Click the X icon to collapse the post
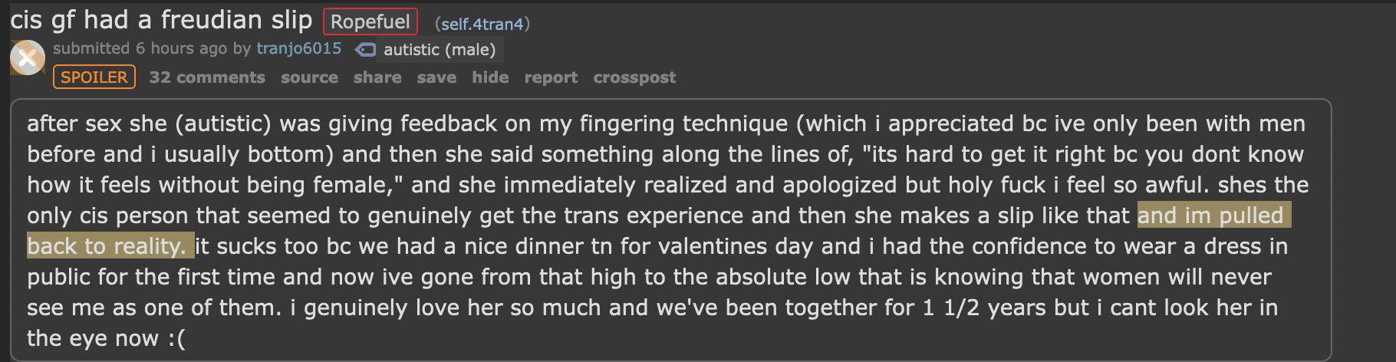This screenshot has width=1396, height=362. click(x=27, y=58)
